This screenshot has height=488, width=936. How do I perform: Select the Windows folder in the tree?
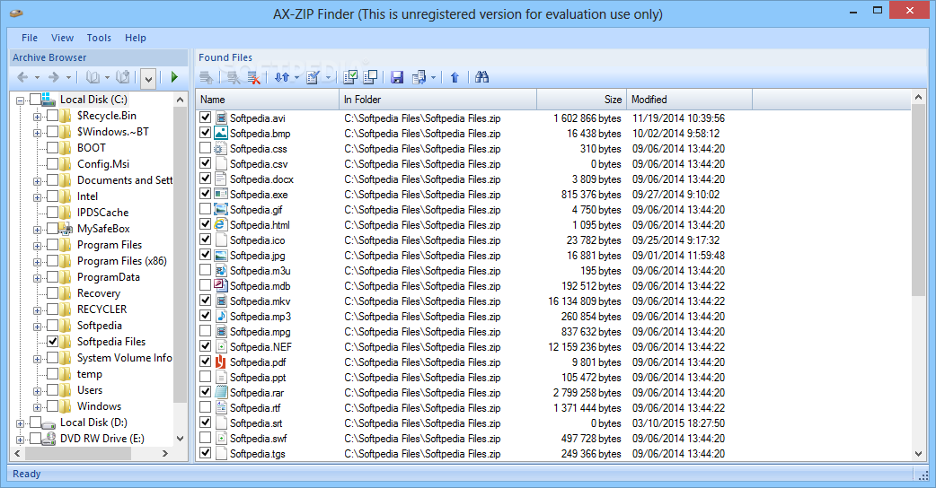99,405
